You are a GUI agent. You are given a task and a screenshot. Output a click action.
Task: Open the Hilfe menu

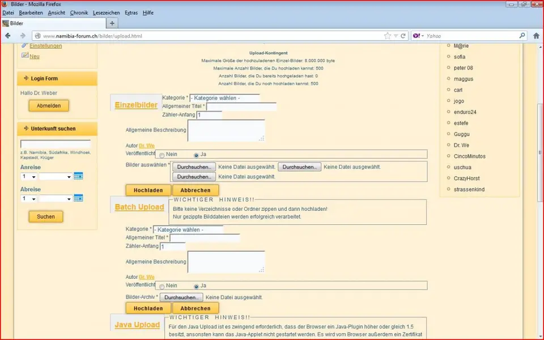[148, 13]
